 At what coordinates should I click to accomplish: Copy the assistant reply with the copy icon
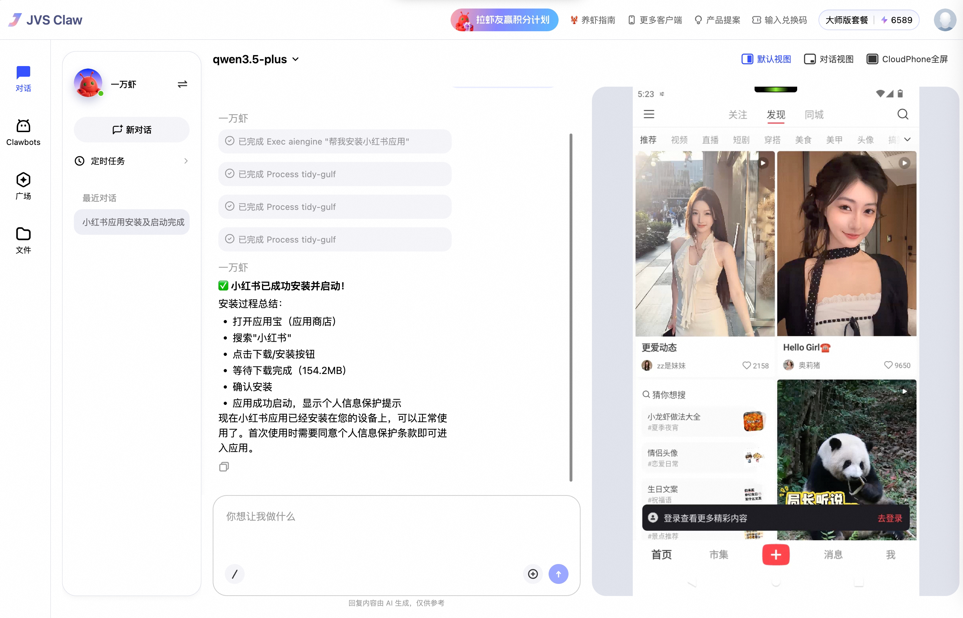224,466
